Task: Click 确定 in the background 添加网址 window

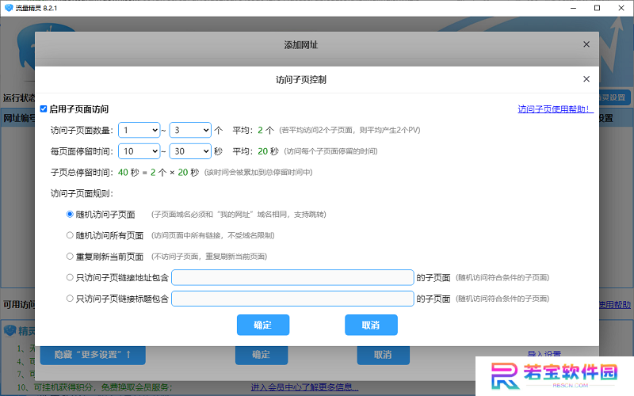Action: point(262,355)
